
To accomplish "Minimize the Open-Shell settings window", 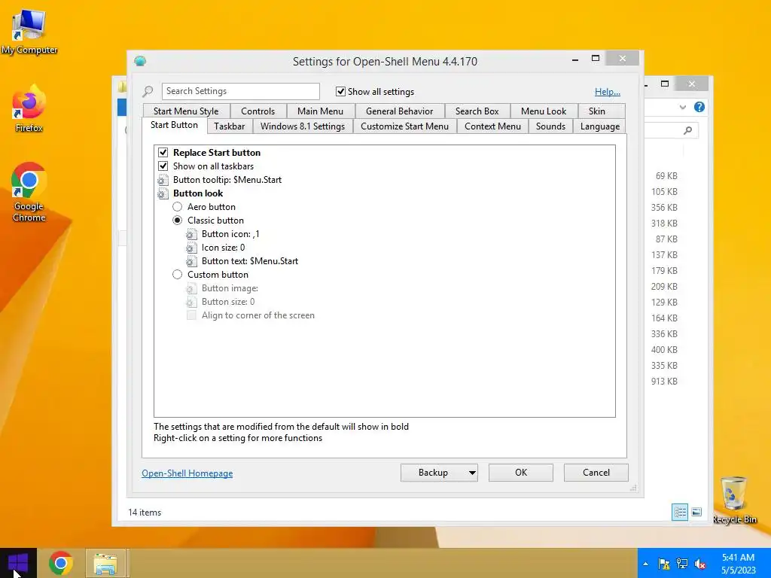I will pos(574,59).
